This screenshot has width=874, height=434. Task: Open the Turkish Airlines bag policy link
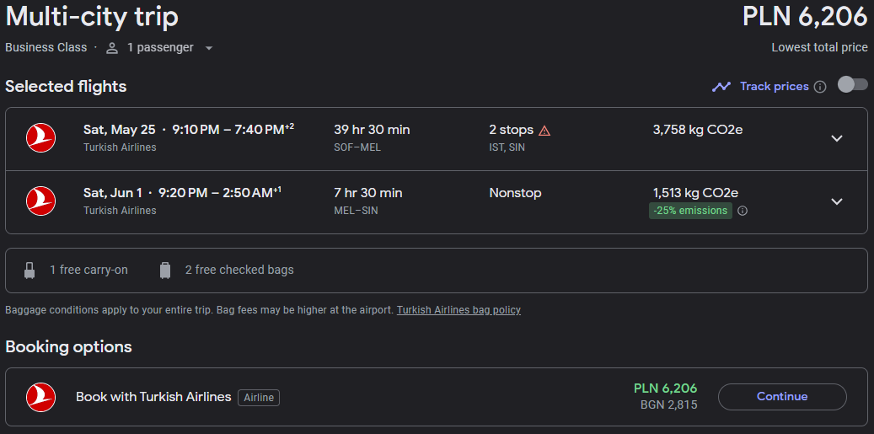point(458,310)
